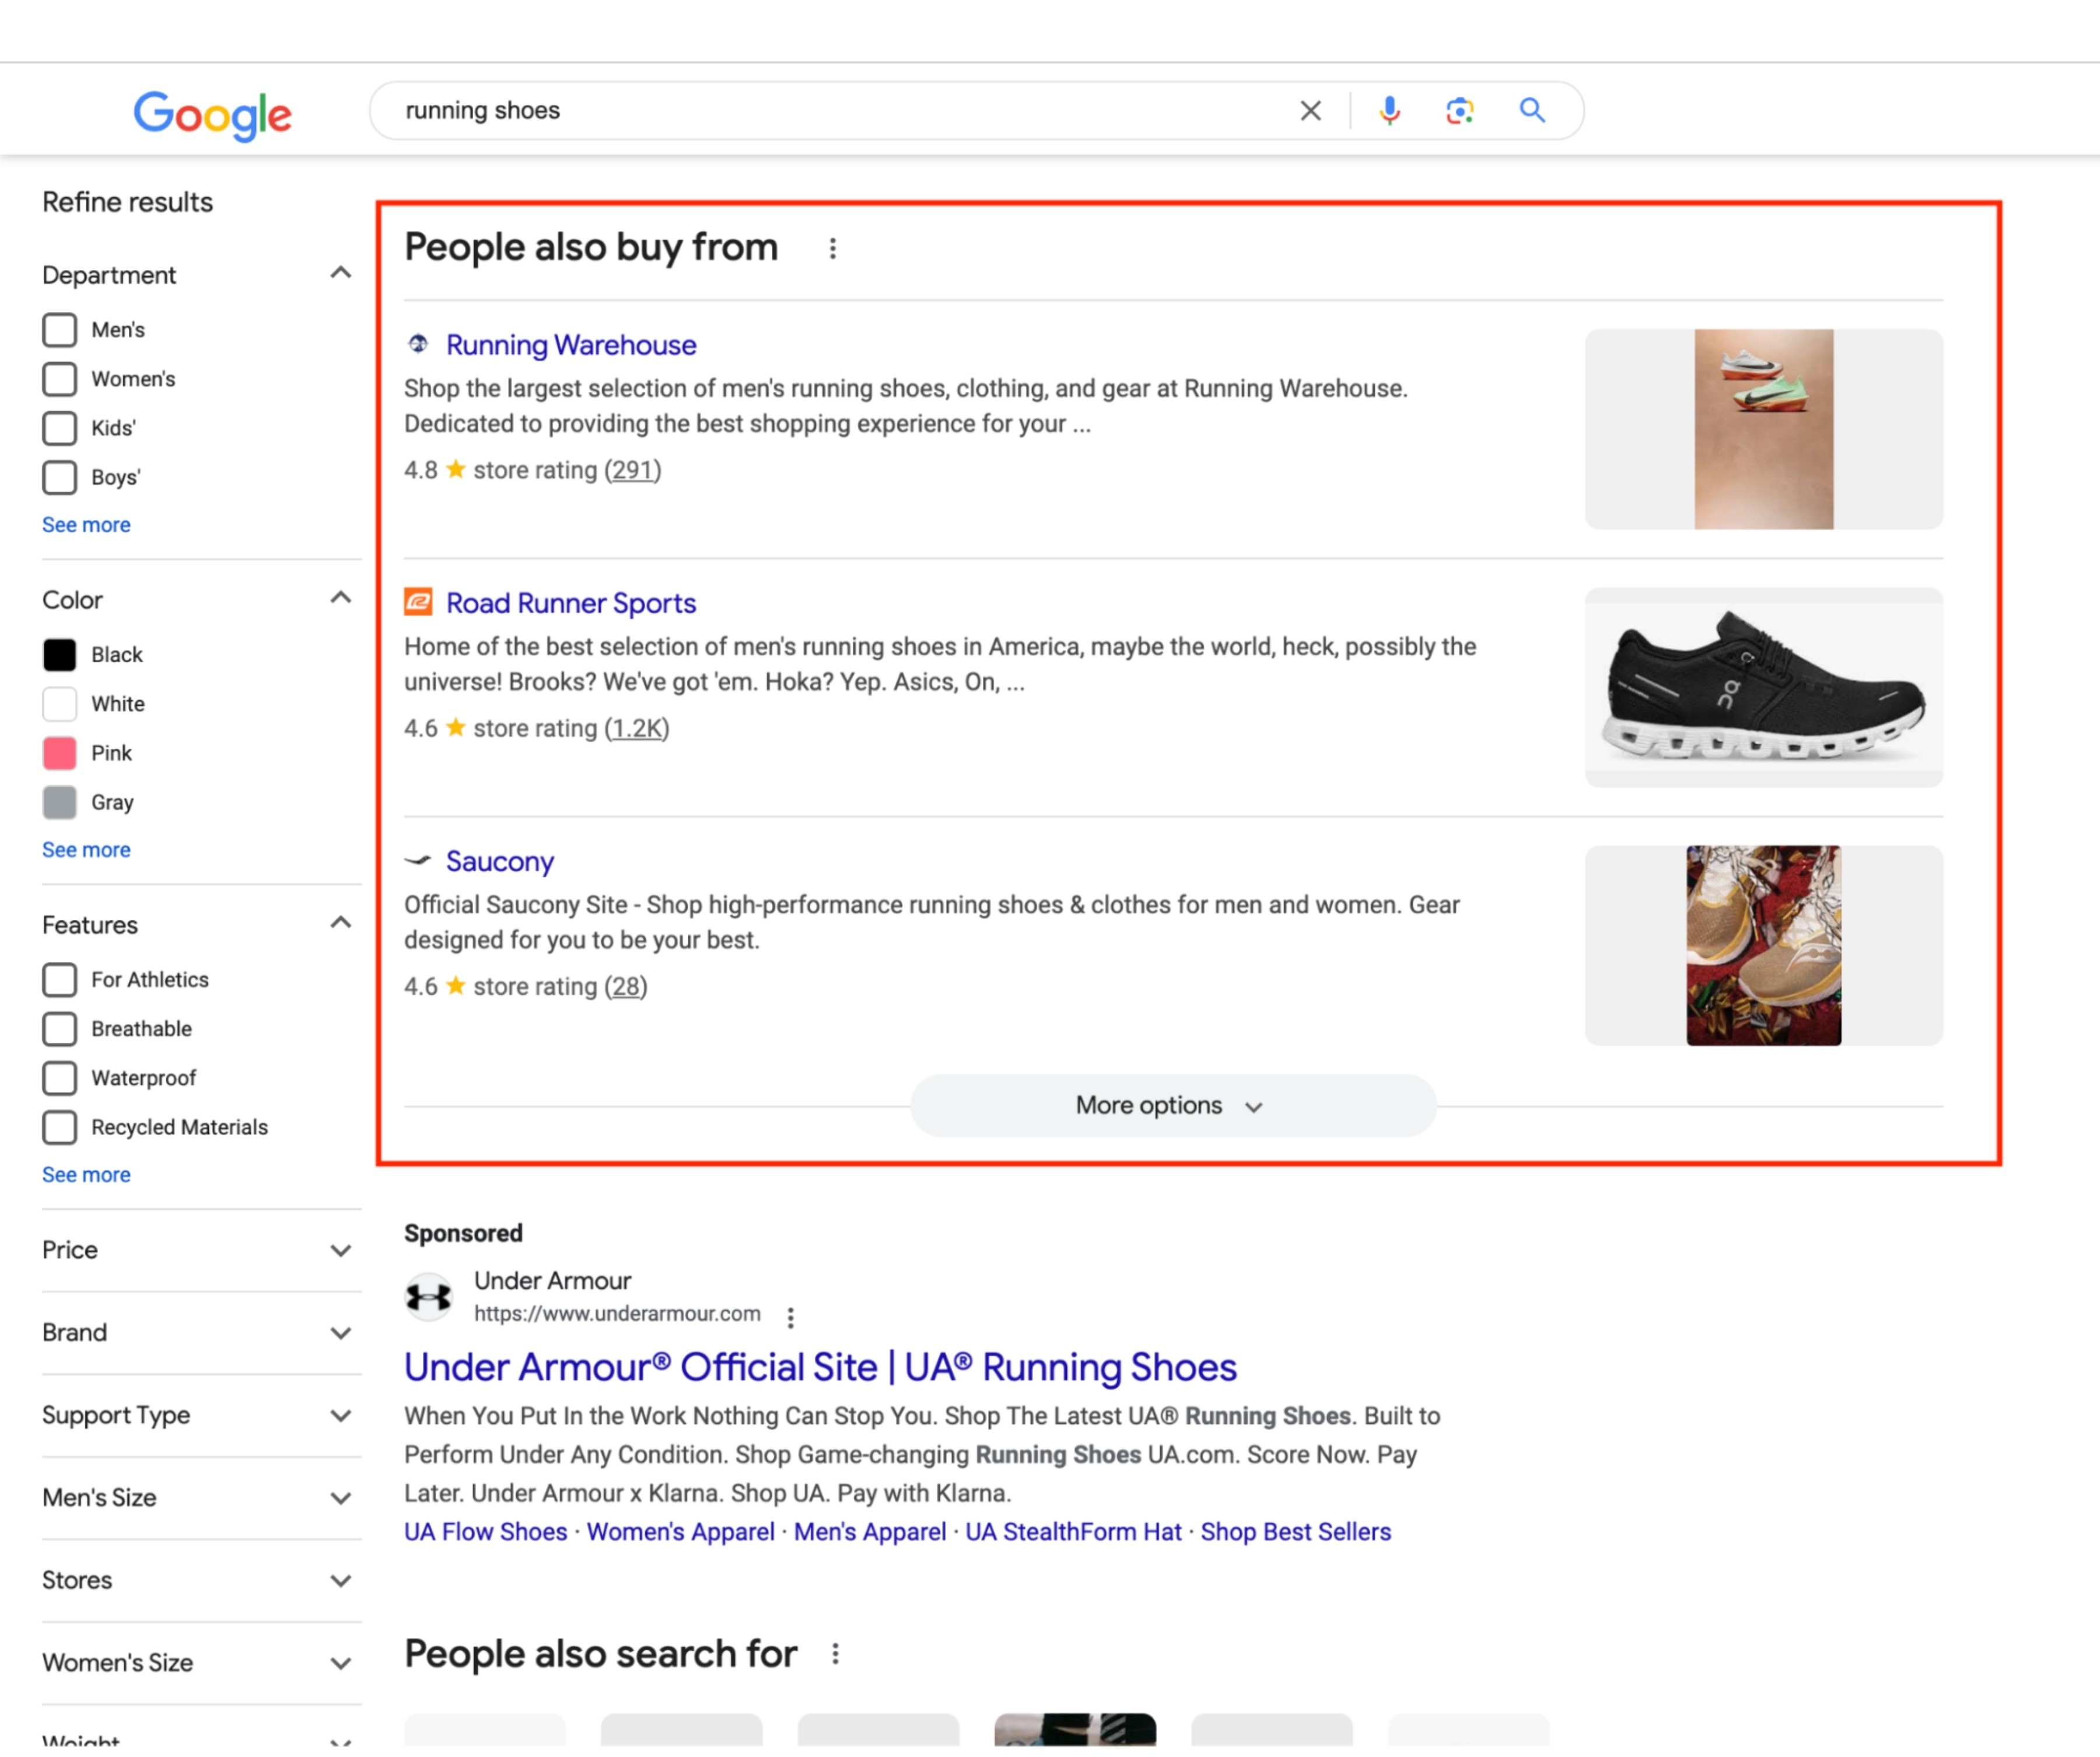Open the Saucony store link
2100x1757 pixels.
click(500, 861)
